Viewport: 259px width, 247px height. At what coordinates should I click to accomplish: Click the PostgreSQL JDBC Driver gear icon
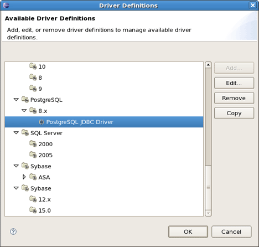[42, 122]
